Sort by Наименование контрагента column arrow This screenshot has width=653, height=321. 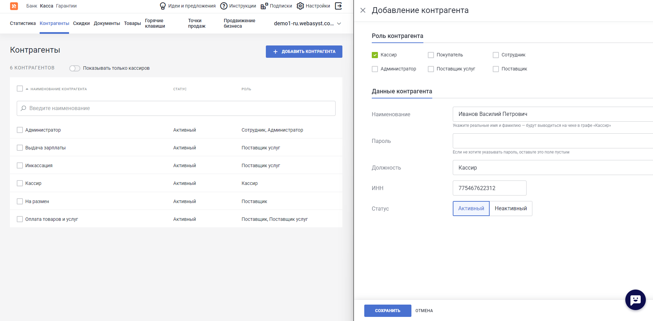point(27,89)
